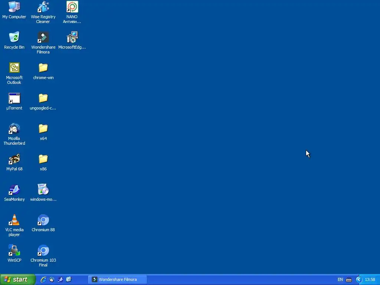Select the Mozilla Thunderbird shortcut
This screenshot has height=285, width=380.
(x=14, y=134)
